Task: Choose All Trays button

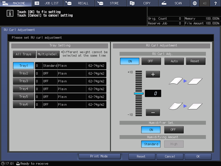Action: point(24,54)
